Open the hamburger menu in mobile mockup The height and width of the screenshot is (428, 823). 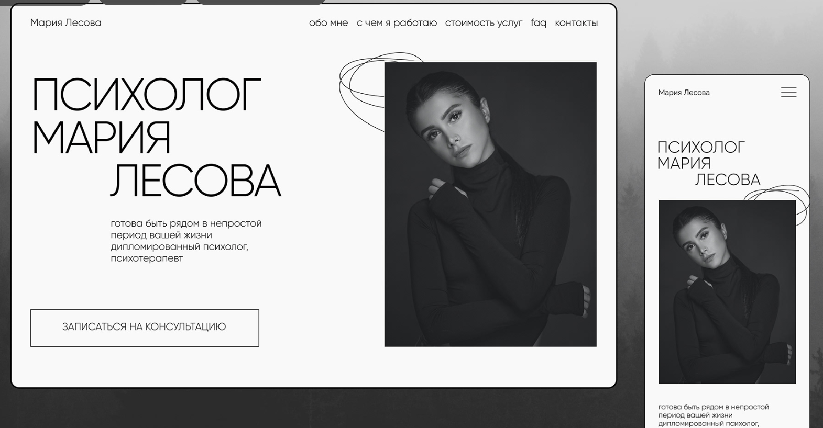788,92
